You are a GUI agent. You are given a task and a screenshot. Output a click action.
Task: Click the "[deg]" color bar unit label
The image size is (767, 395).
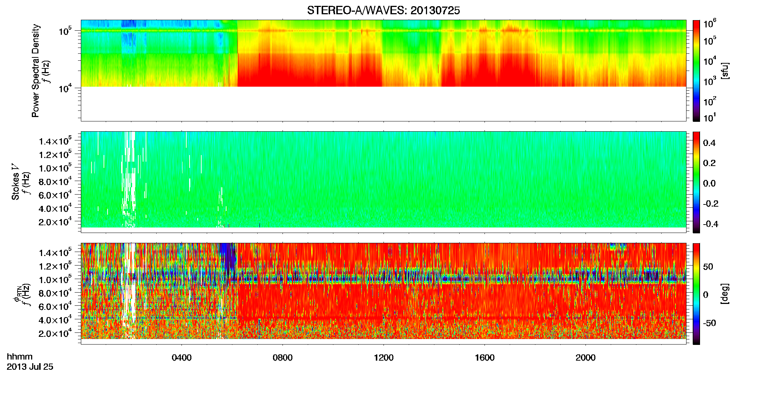click(x=725, y=294)
